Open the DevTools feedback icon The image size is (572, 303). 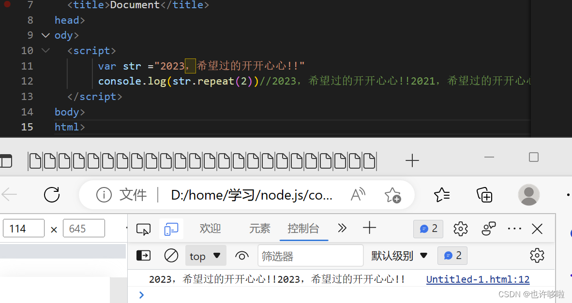coord(488,229)
